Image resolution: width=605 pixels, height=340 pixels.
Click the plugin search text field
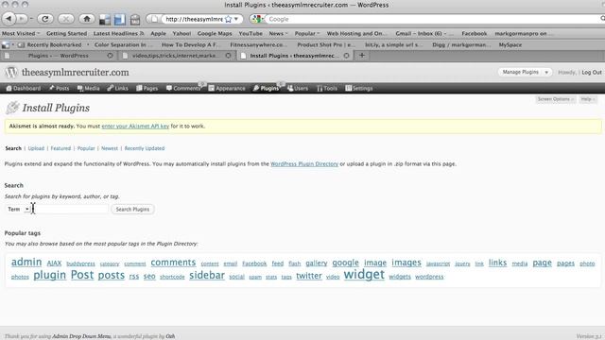click(x=70, y=209)
